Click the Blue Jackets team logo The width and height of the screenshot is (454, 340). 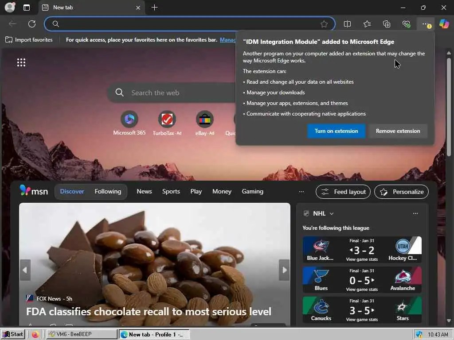point(321,246)
